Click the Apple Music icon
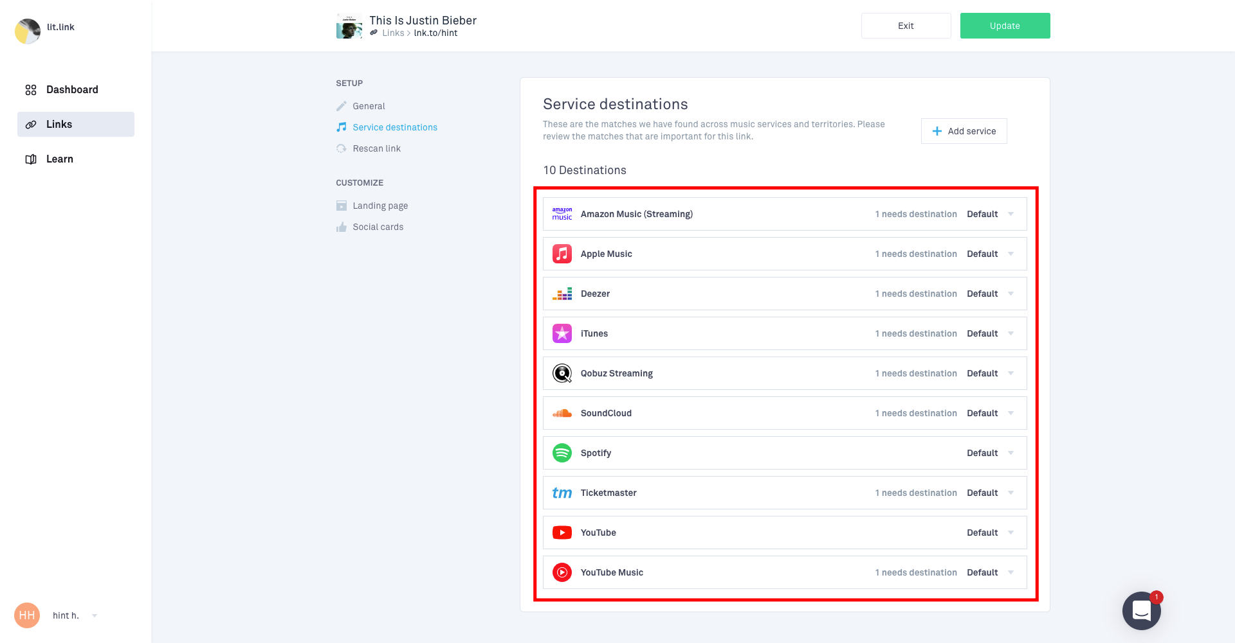This screenshot has height=643, width=1235. click(x=562, y=254)
